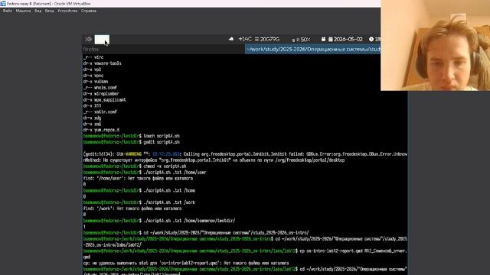This screenshot has width=490, height=275.
Task: Click the 'wpa_supplicant' listing entry
Action: tap(109, 100)
